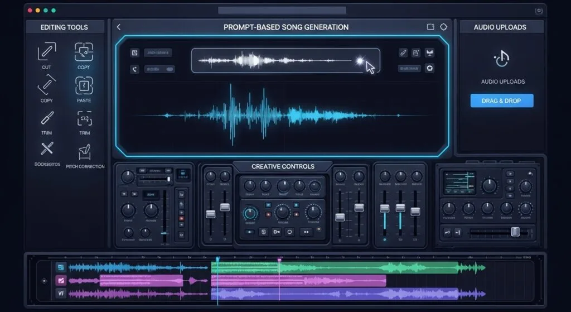Click the horizontal slider handle in the leftmost module

click(x=168, y=179)
